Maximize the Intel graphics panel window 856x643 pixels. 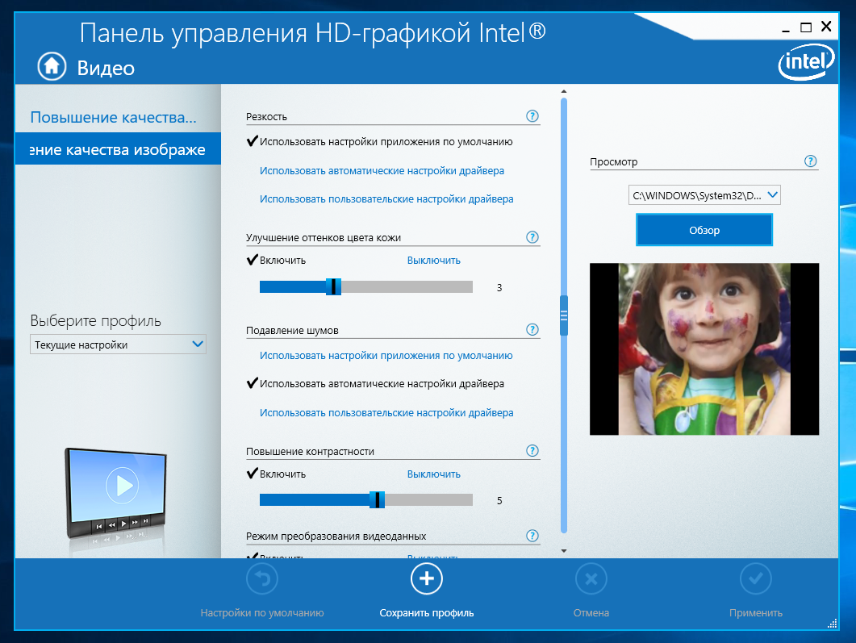[806, 27]
